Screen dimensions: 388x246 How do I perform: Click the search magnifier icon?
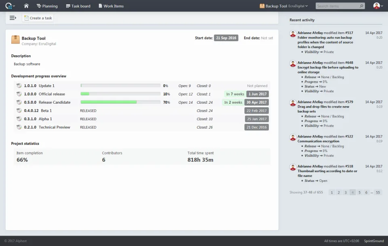click(361, 6)
